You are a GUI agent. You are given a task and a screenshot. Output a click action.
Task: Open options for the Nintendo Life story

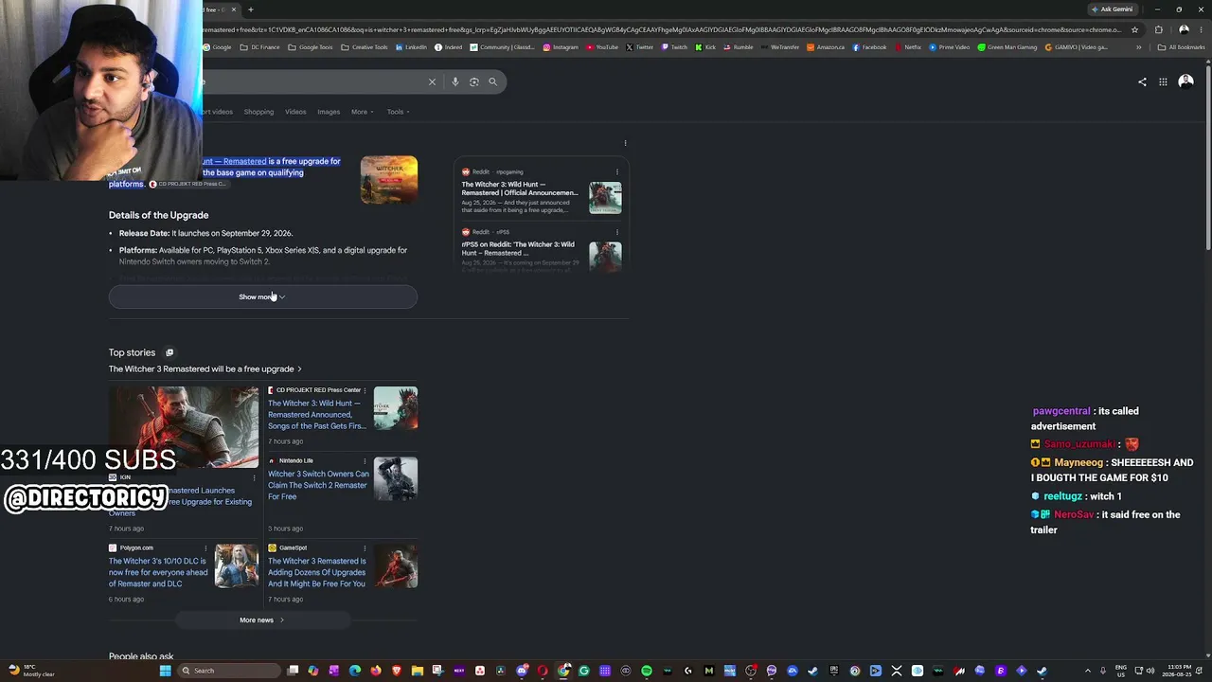(x=365, y=460)
